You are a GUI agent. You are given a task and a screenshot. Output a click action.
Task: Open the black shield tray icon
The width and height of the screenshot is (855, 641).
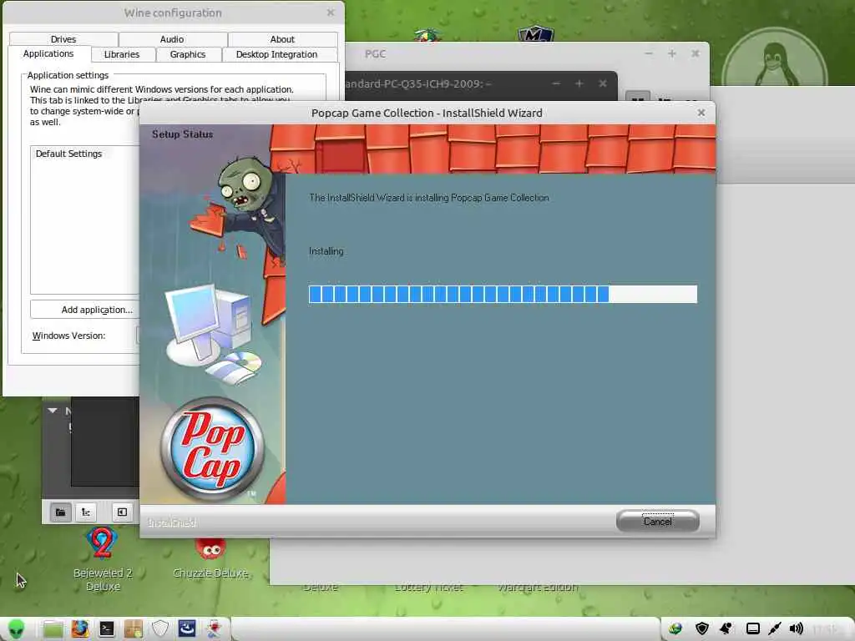pyautogui.click(x=701, y=629)
